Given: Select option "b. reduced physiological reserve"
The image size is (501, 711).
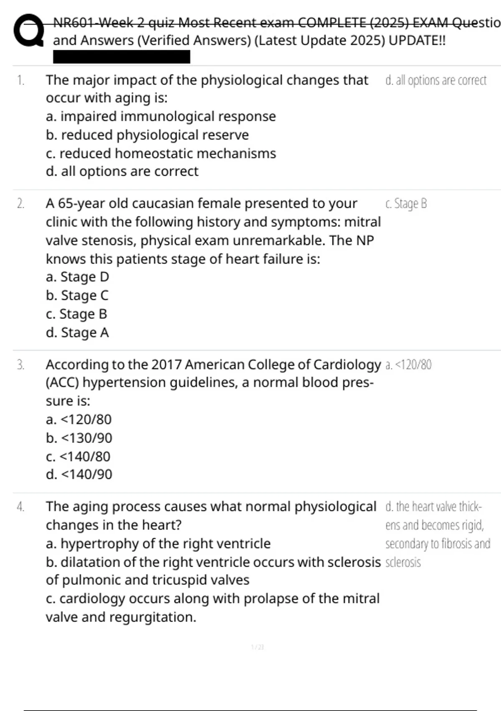Looking at the screenshot, I should tap(147, 135).
